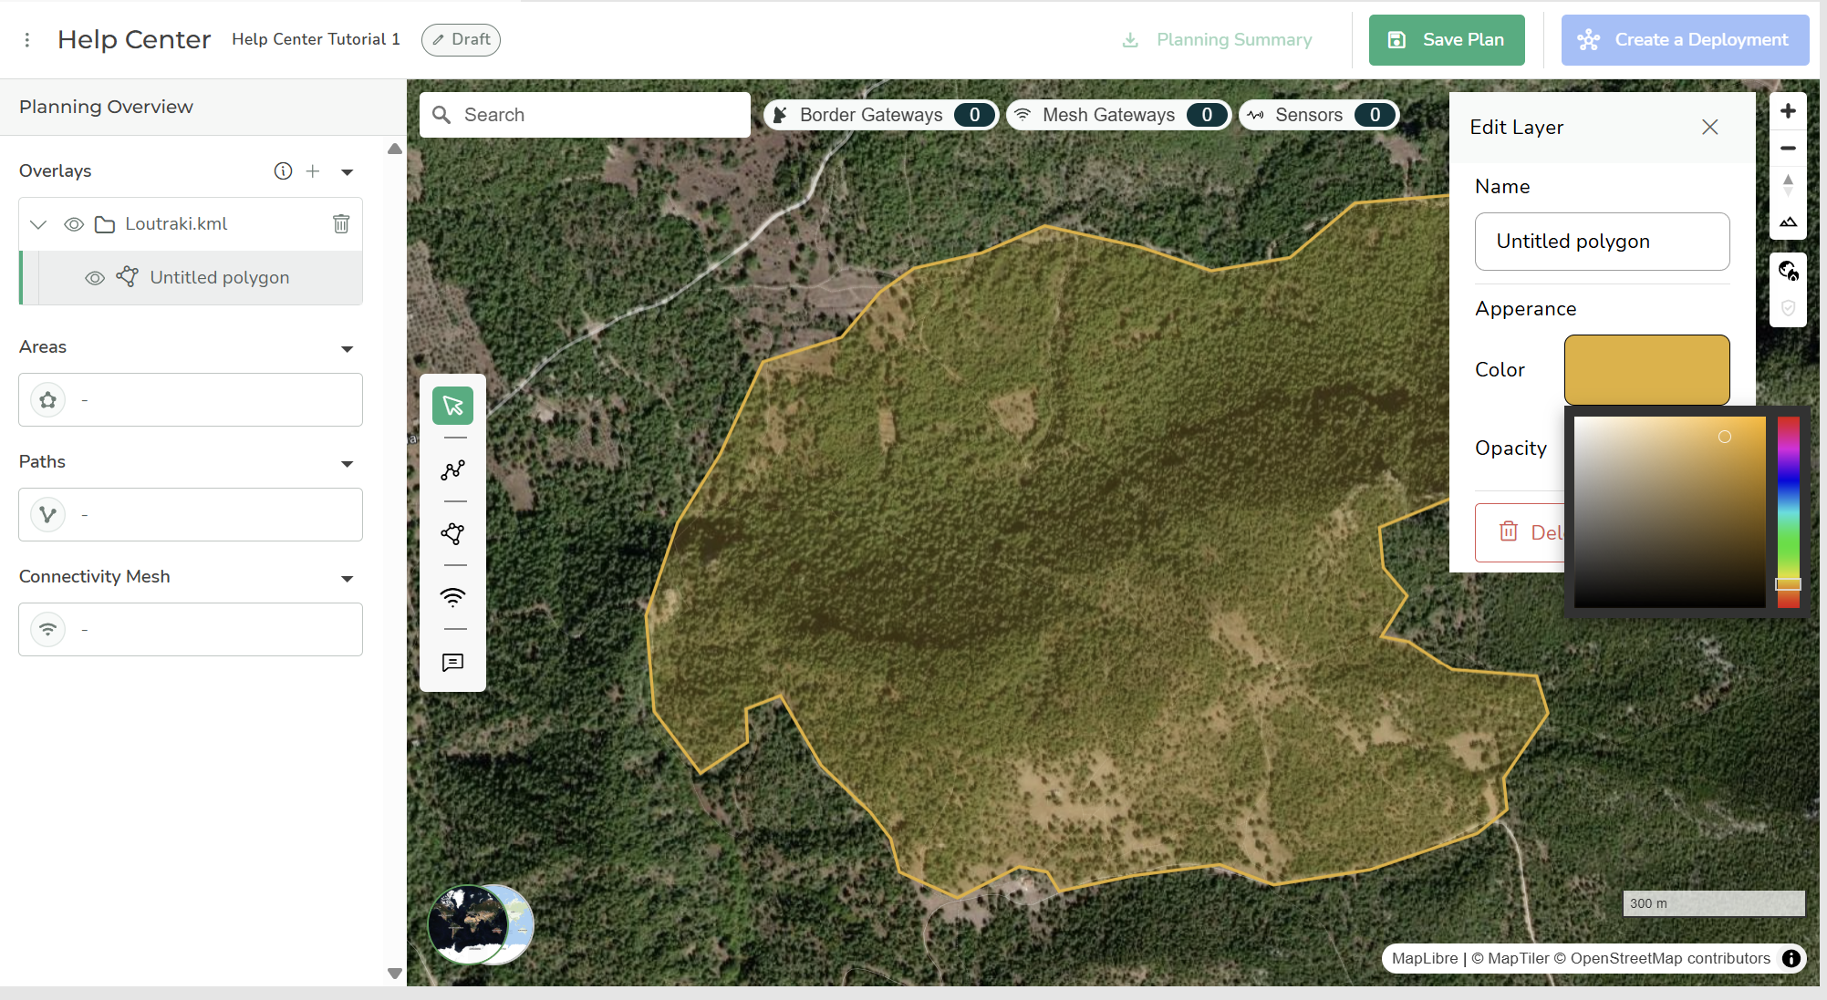This screenshot has height=1000, width=1827.
Task: Select the pointer selection tool
Action: point(452,406)
